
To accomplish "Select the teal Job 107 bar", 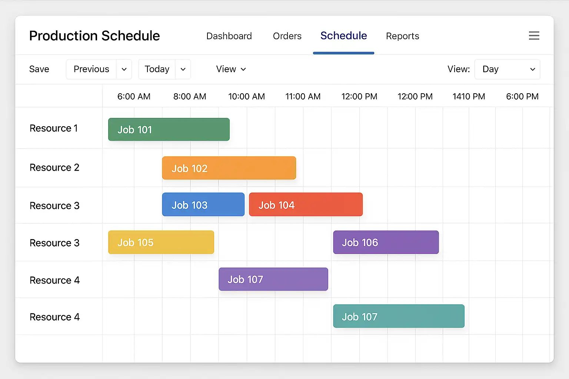I will (x=399, y=316).
